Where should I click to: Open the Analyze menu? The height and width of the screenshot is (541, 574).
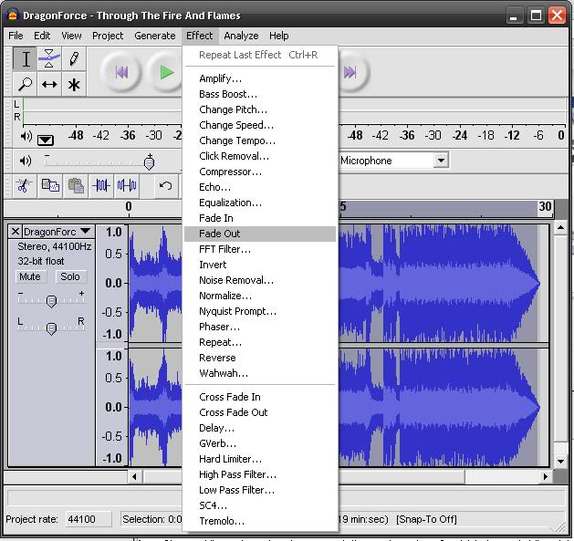(x=241, y=36)
